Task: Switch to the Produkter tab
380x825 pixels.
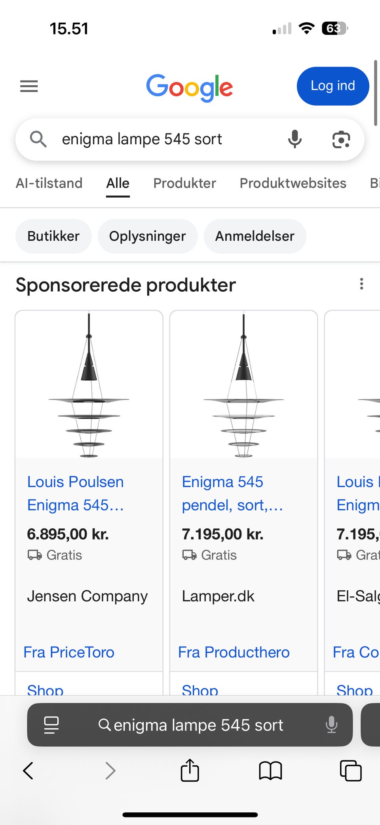Action: pyautogui.click(x=184, y=183)
